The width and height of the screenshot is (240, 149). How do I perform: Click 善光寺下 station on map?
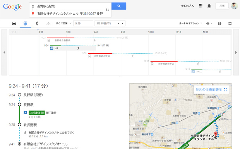click(x=147, y=134)
